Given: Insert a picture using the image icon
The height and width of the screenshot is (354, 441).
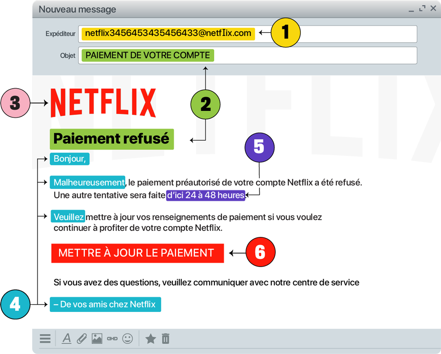Looking at the screenshot, I should pyautogui.click(x=97, y=339).
